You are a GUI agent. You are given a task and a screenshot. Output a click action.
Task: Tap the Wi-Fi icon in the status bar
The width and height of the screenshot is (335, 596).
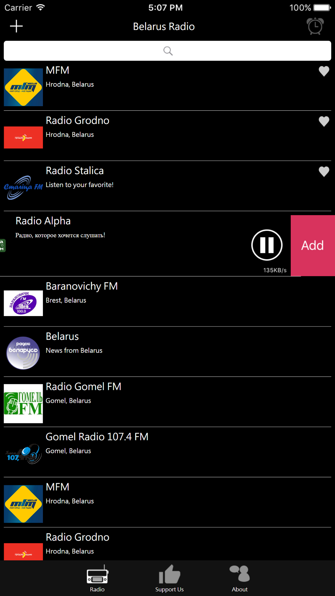pos(41,8)
